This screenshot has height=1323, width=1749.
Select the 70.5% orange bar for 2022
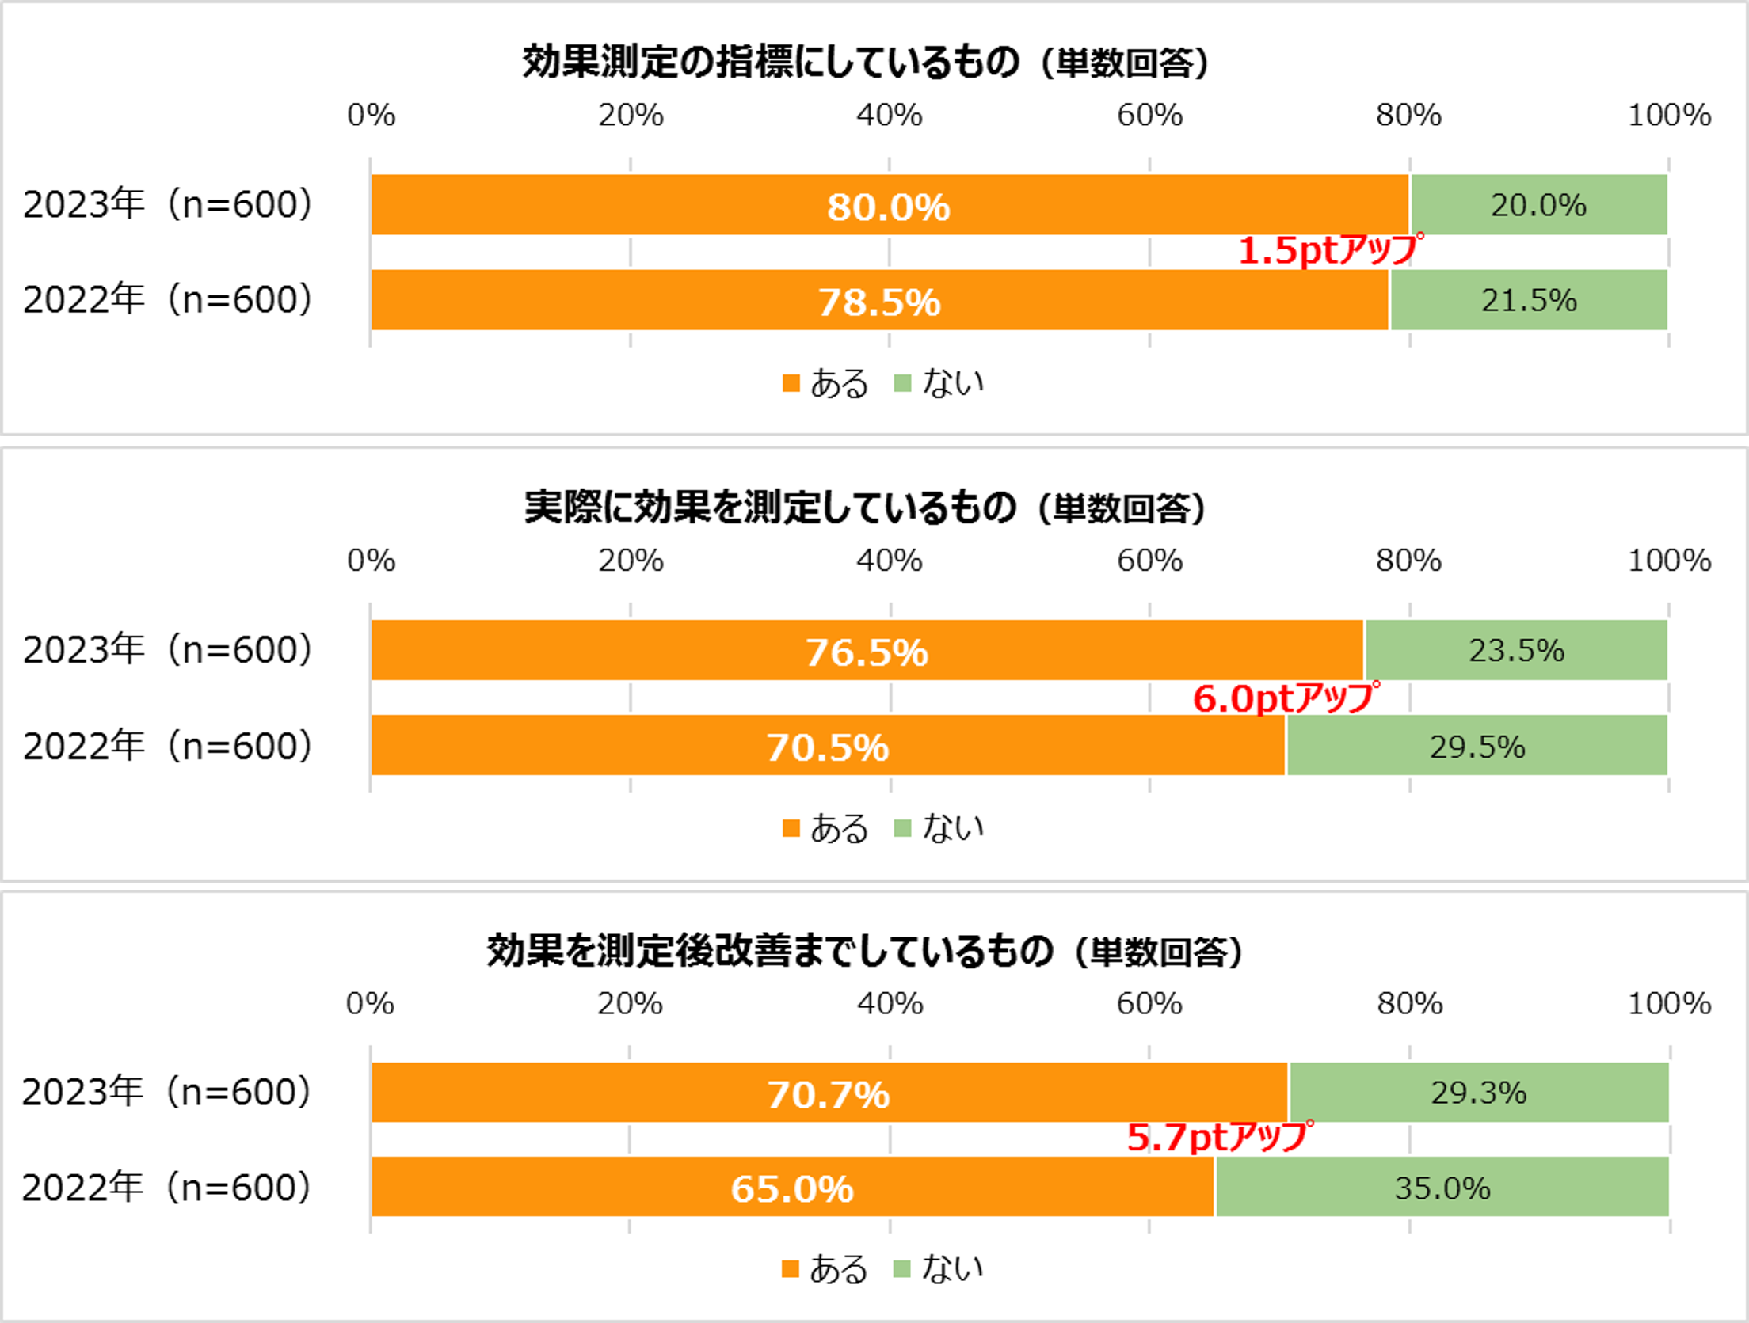point(828,746)
